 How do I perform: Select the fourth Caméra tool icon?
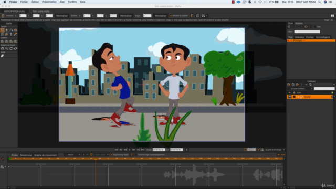[15, 41]
